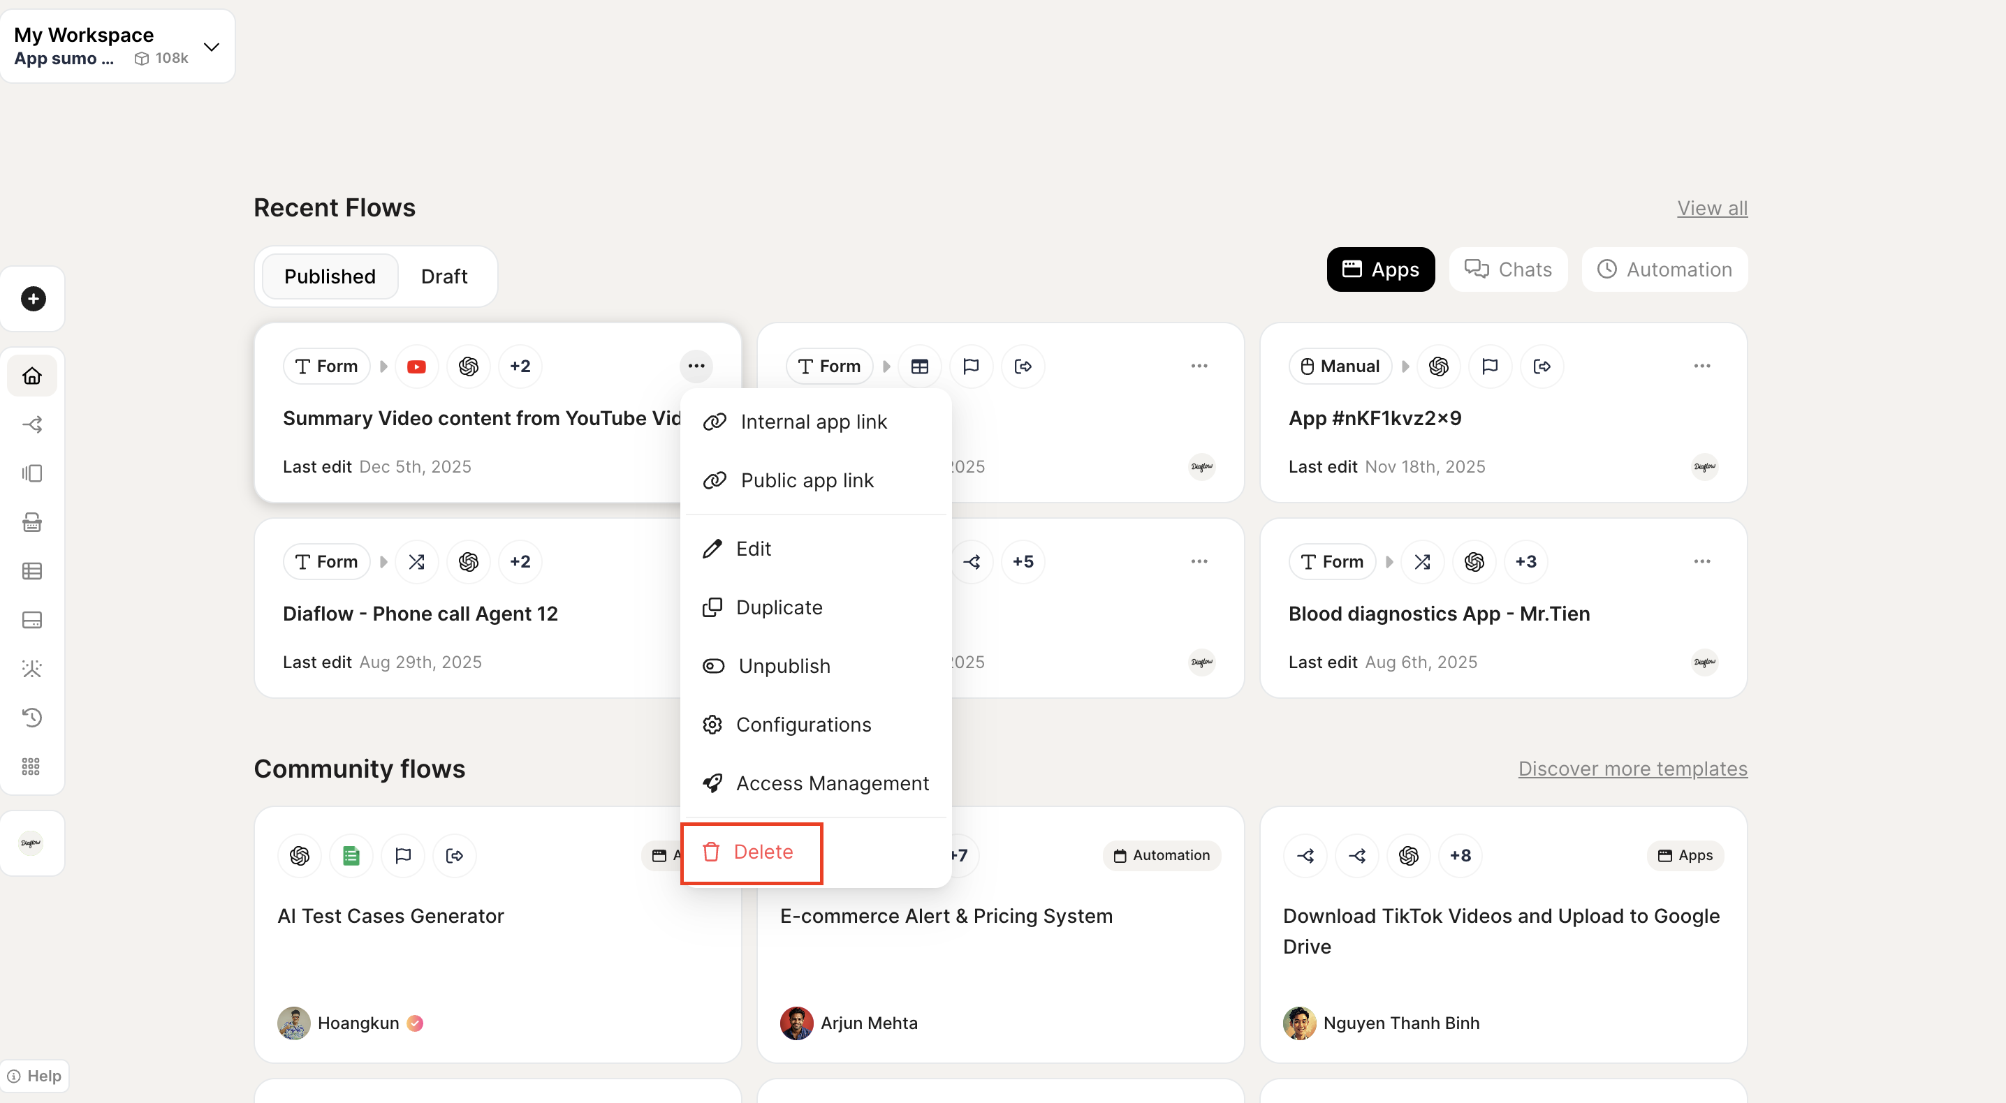Image resolution: width=2006 pixels, height=1103 pixels.
Task: Open the Diaflow profile avatar in sidebar
Action: pyautogui.click(x=31, y=843)
